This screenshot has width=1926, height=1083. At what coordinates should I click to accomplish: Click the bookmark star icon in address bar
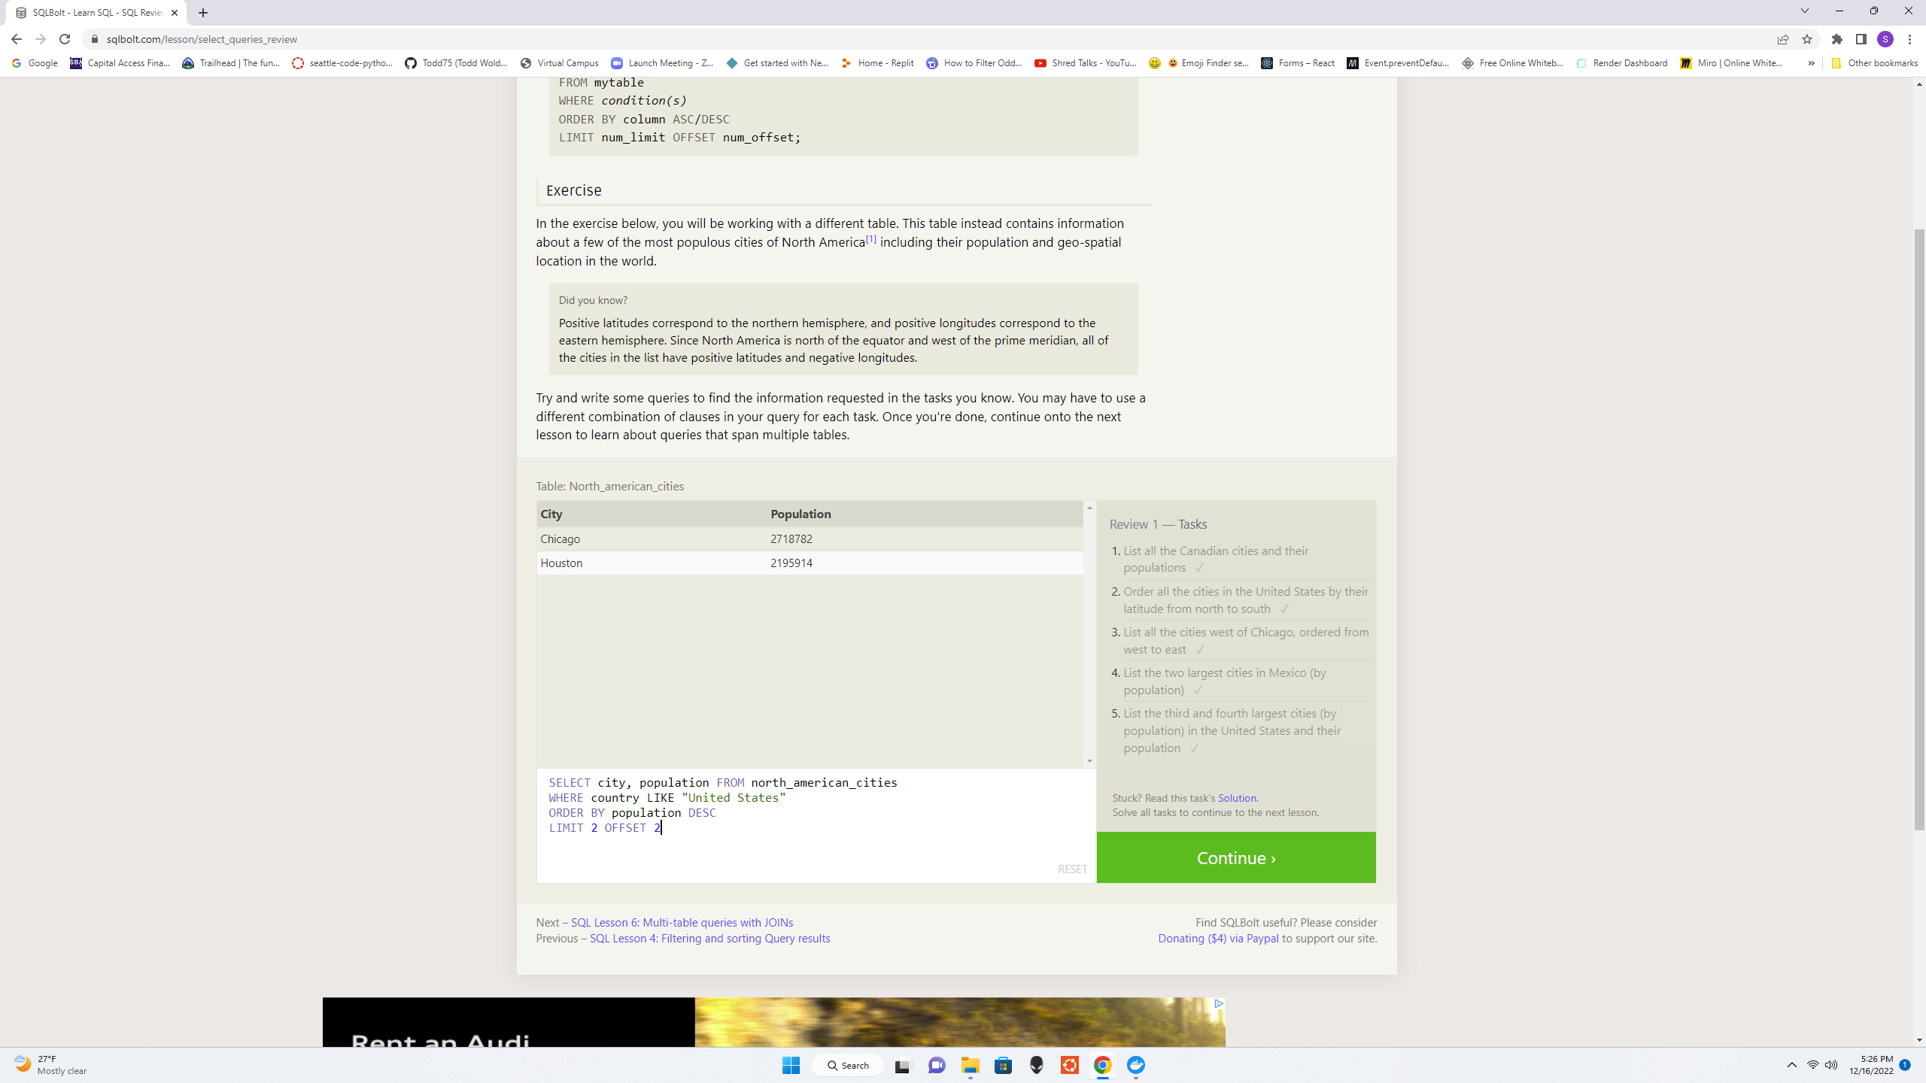[x=1807, y=38]
